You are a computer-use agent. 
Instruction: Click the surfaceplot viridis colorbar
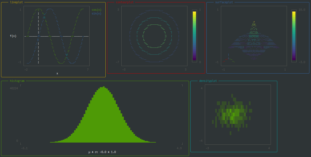pos(294,36)
